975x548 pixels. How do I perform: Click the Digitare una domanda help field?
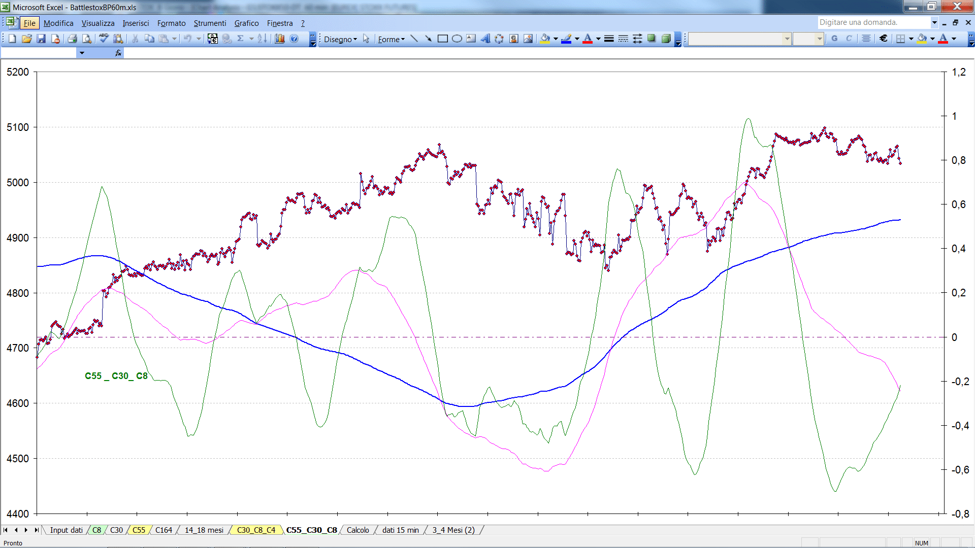coord(873,22)
